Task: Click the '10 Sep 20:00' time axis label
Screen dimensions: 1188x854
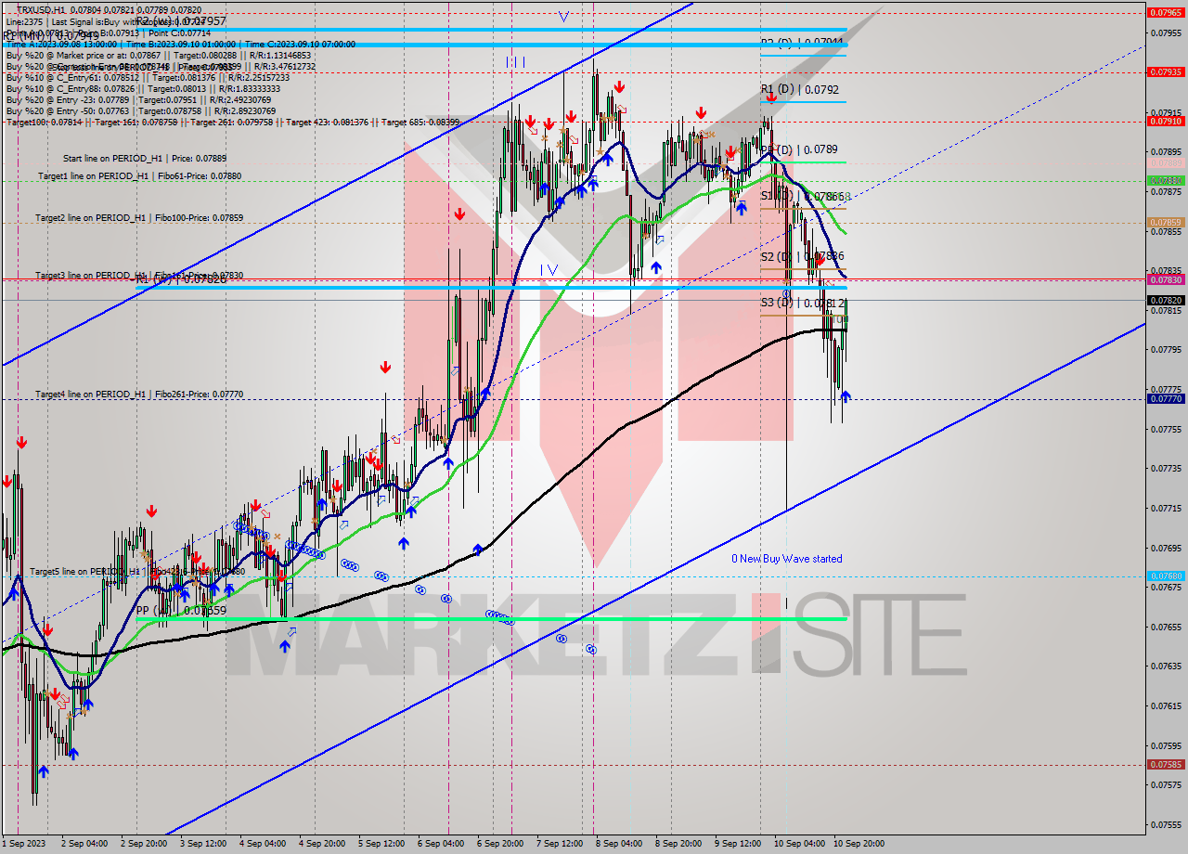Action: [x=859, y=844]
